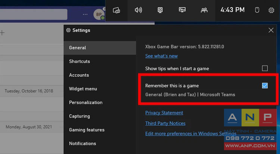Open the Capture widget icon
Screen dimensions: 280x154
[160, 10]
